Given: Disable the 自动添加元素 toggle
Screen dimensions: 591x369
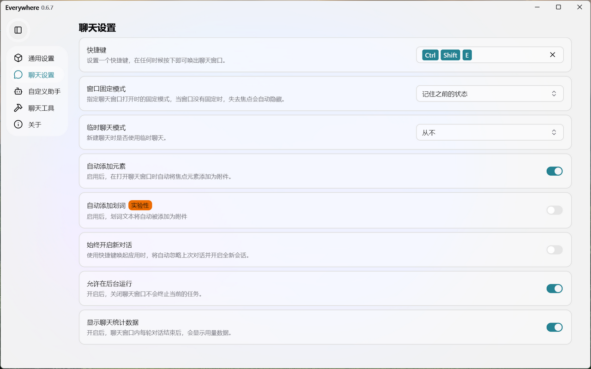Looking at the screenshot, I should click(x=554, y=171).
